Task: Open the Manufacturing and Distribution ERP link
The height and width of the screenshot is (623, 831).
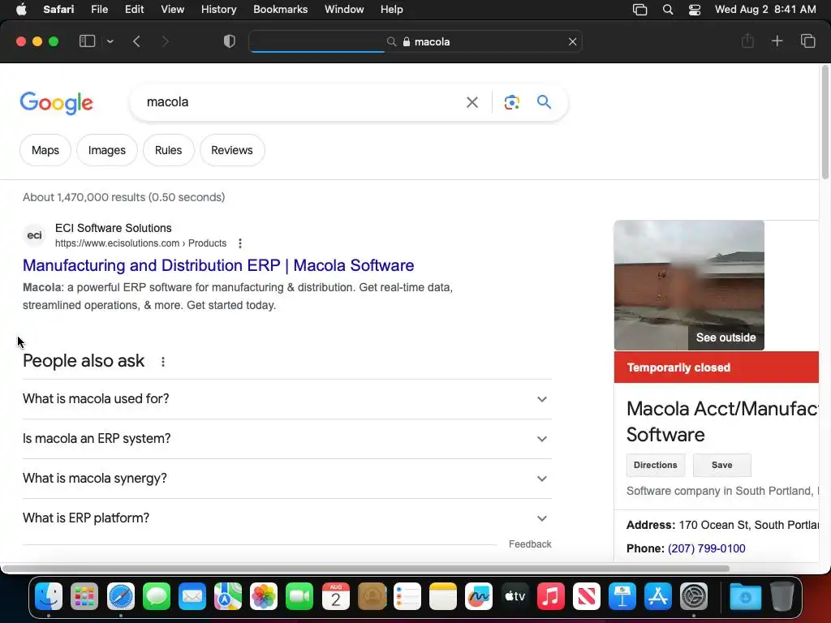Action: point(217,265)
